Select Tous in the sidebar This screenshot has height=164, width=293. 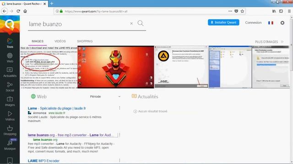point(10,43)
